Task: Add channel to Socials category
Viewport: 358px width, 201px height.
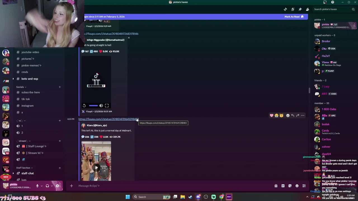Action: point(60,87)
